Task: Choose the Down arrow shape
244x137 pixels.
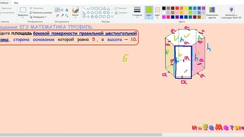Action: coord(84,16)
